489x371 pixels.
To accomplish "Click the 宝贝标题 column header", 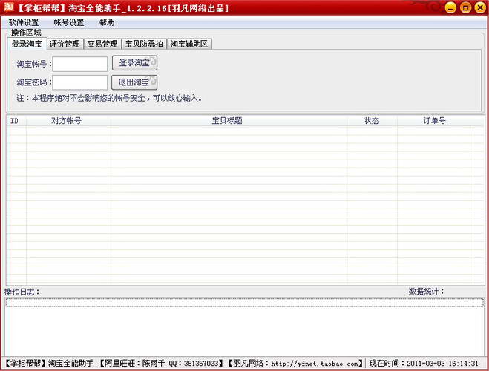I will (226, 120).
